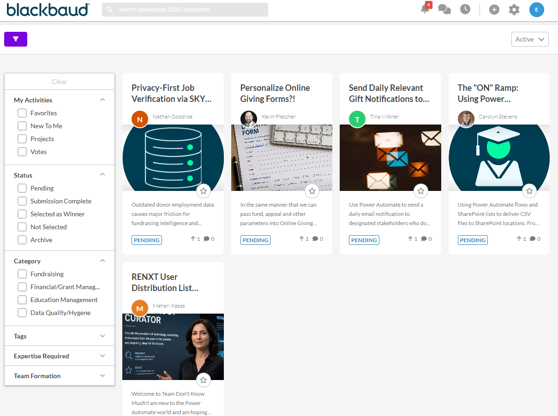Viewport: 558px width, 416px height.
Task: Click PENDING badge on Privacy-First card
Action: pos(147,240)
